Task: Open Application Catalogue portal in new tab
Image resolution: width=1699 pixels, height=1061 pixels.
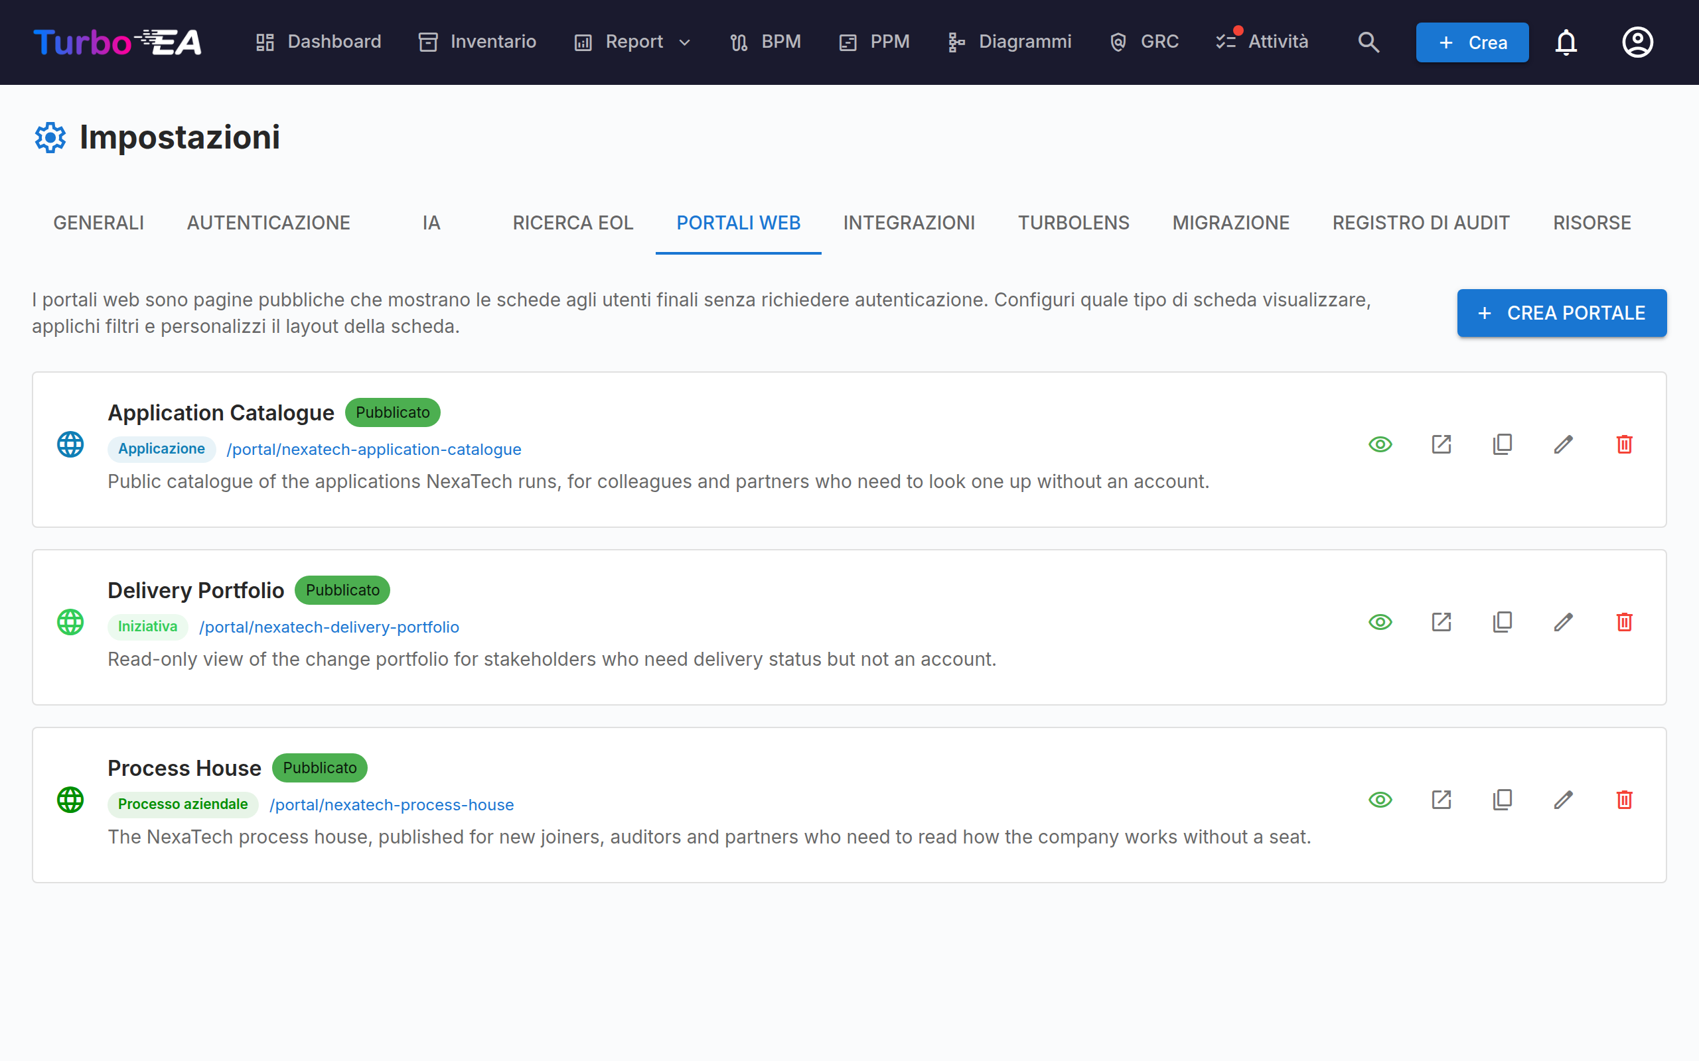Action: coord(1441,444)
